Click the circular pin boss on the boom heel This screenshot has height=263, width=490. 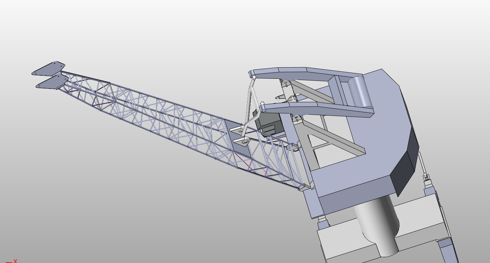pyautogui.click(x=245, y=142)
